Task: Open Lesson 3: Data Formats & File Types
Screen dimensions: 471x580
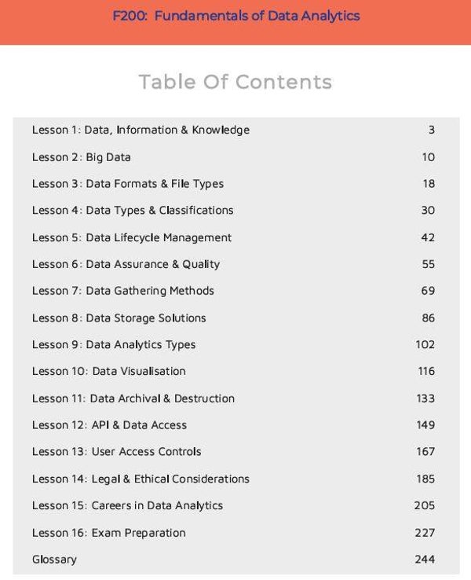Action: pyautogui.click(x=127, y=184)
